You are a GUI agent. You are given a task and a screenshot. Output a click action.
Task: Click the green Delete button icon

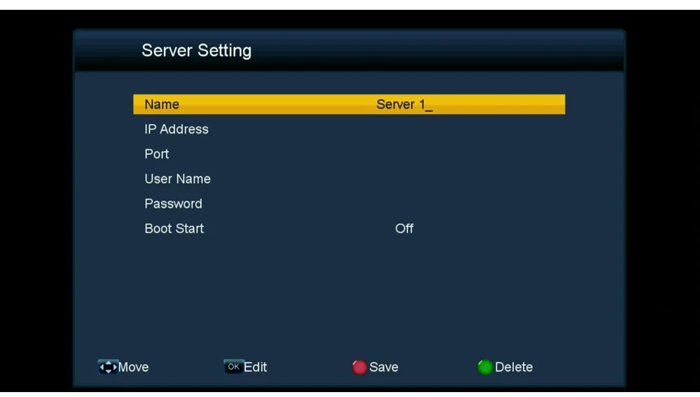(x=485, y=367)
